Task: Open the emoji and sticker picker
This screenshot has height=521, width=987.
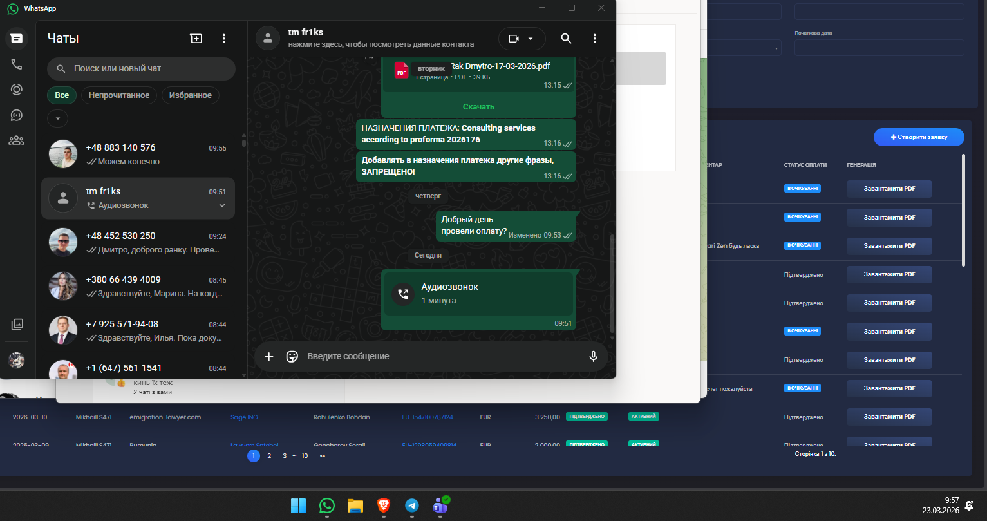Action: 292,356
